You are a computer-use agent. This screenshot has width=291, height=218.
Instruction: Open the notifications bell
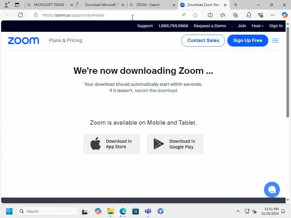283,211
